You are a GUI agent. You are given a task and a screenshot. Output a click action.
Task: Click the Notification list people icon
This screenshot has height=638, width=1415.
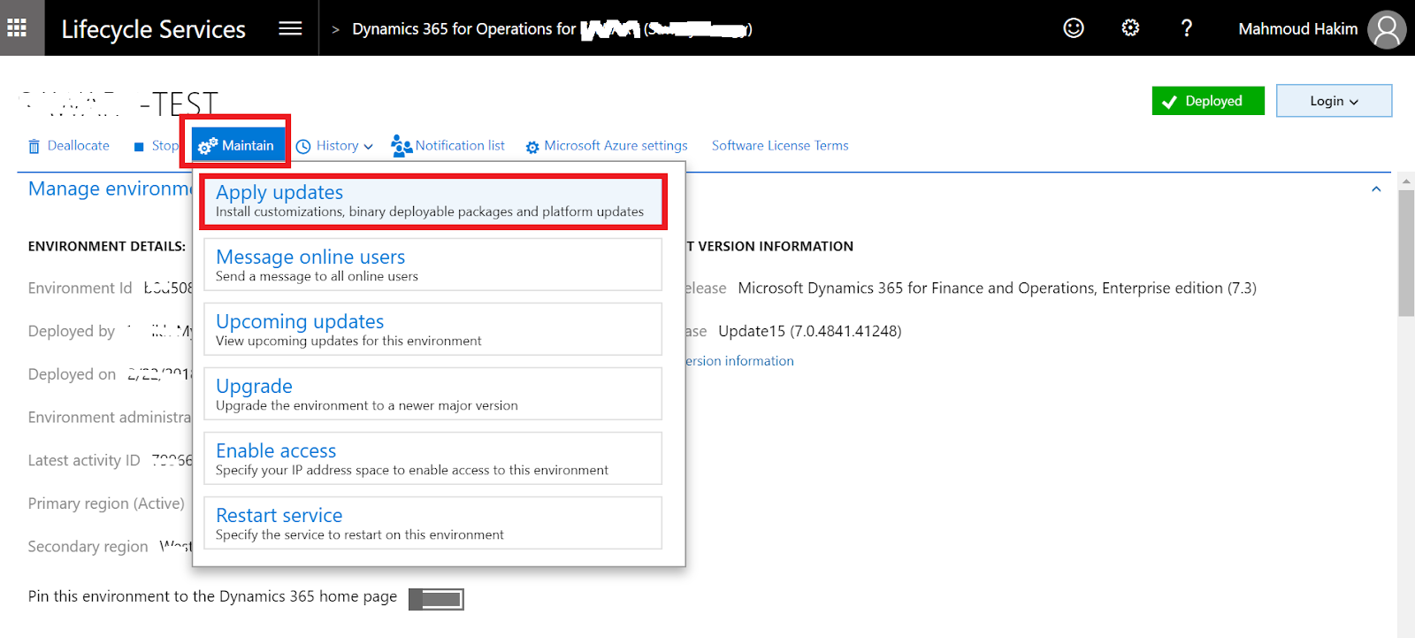(402, 146)
